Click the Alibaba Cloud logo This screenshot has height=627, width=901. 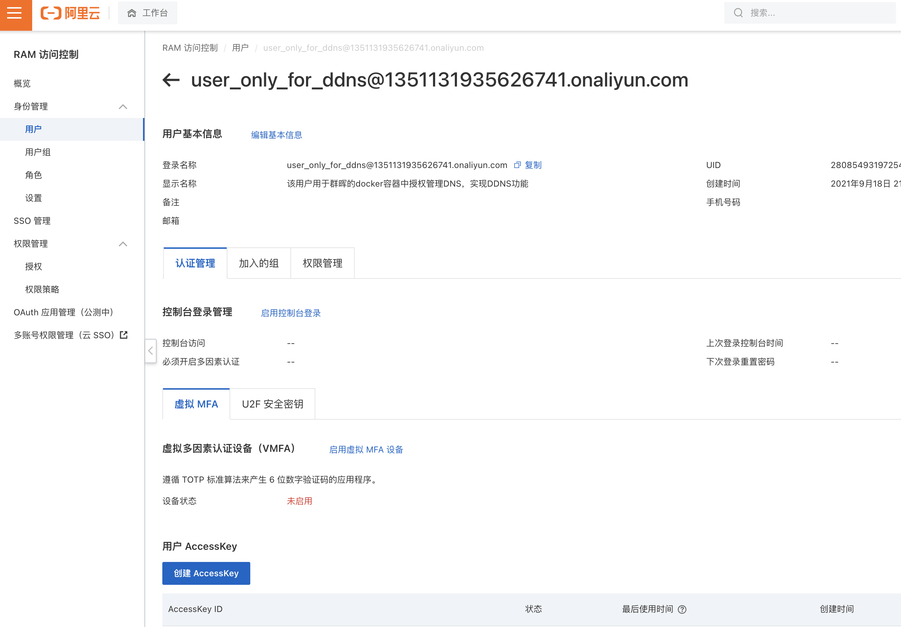[71, 13]
